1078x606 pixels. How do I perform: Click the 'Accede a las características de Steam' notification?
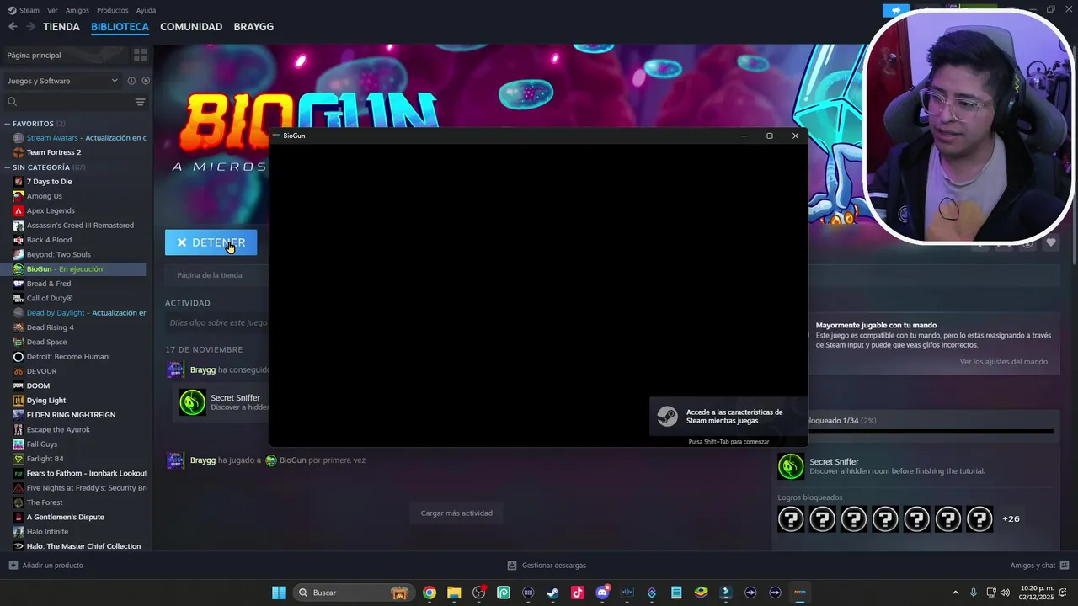[728, 417]
